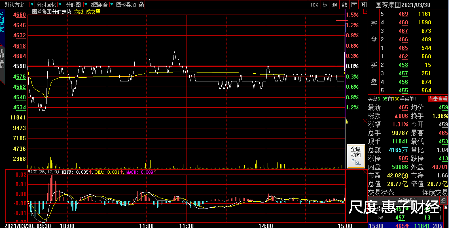The width and height of the screenshot is (449, 228).
Task: Click the 10% zoom range button
Action: [314, 5]
